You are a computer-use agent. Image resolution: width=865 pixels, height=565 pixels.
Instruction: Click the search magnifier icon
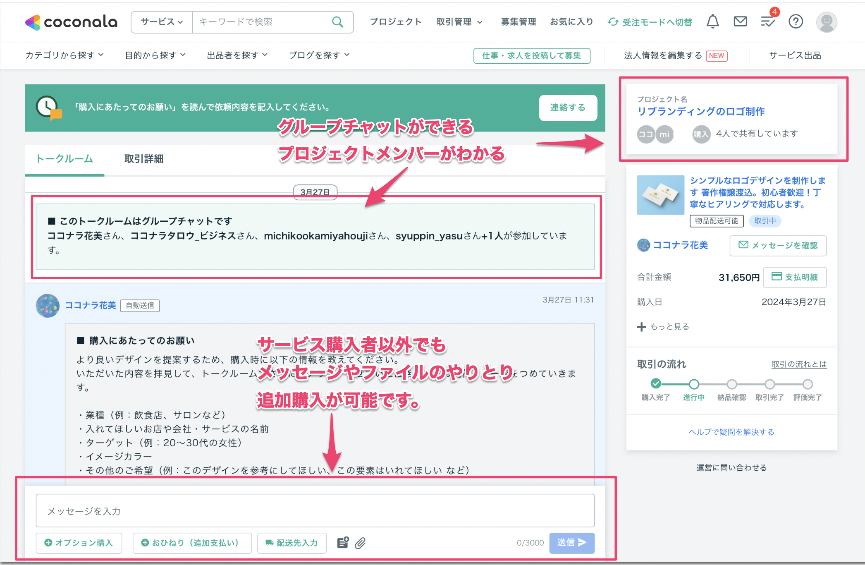tap(337, 22)
